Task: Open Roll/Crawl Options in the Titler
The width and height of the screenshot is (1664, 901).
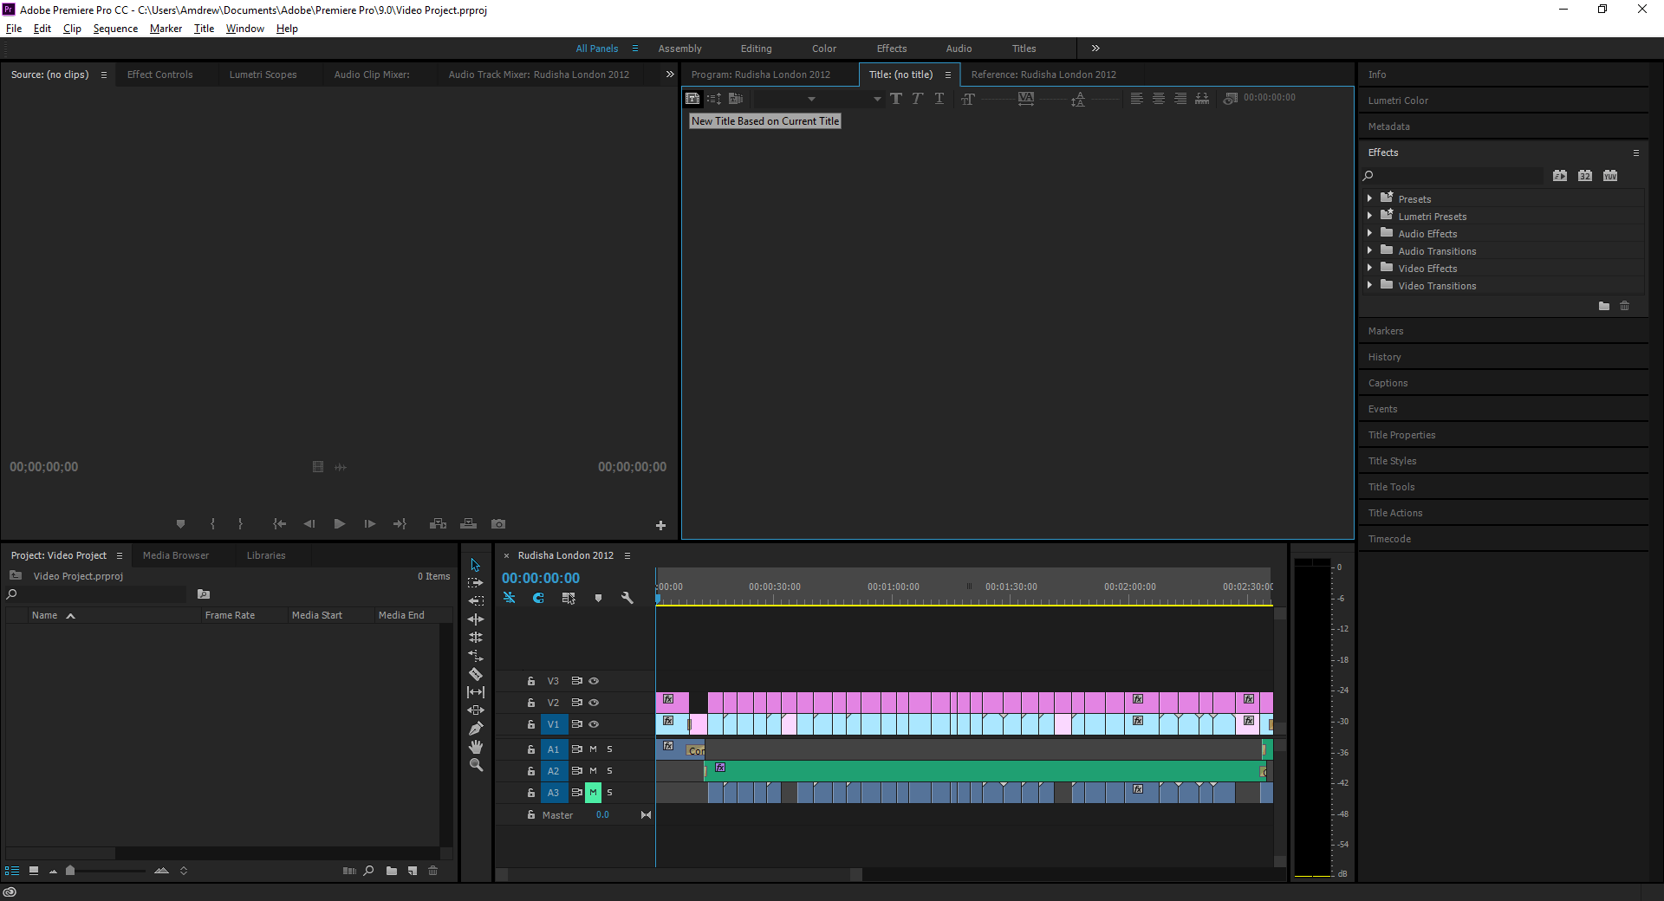Action: pyautogui.click(x=714, y=99)
